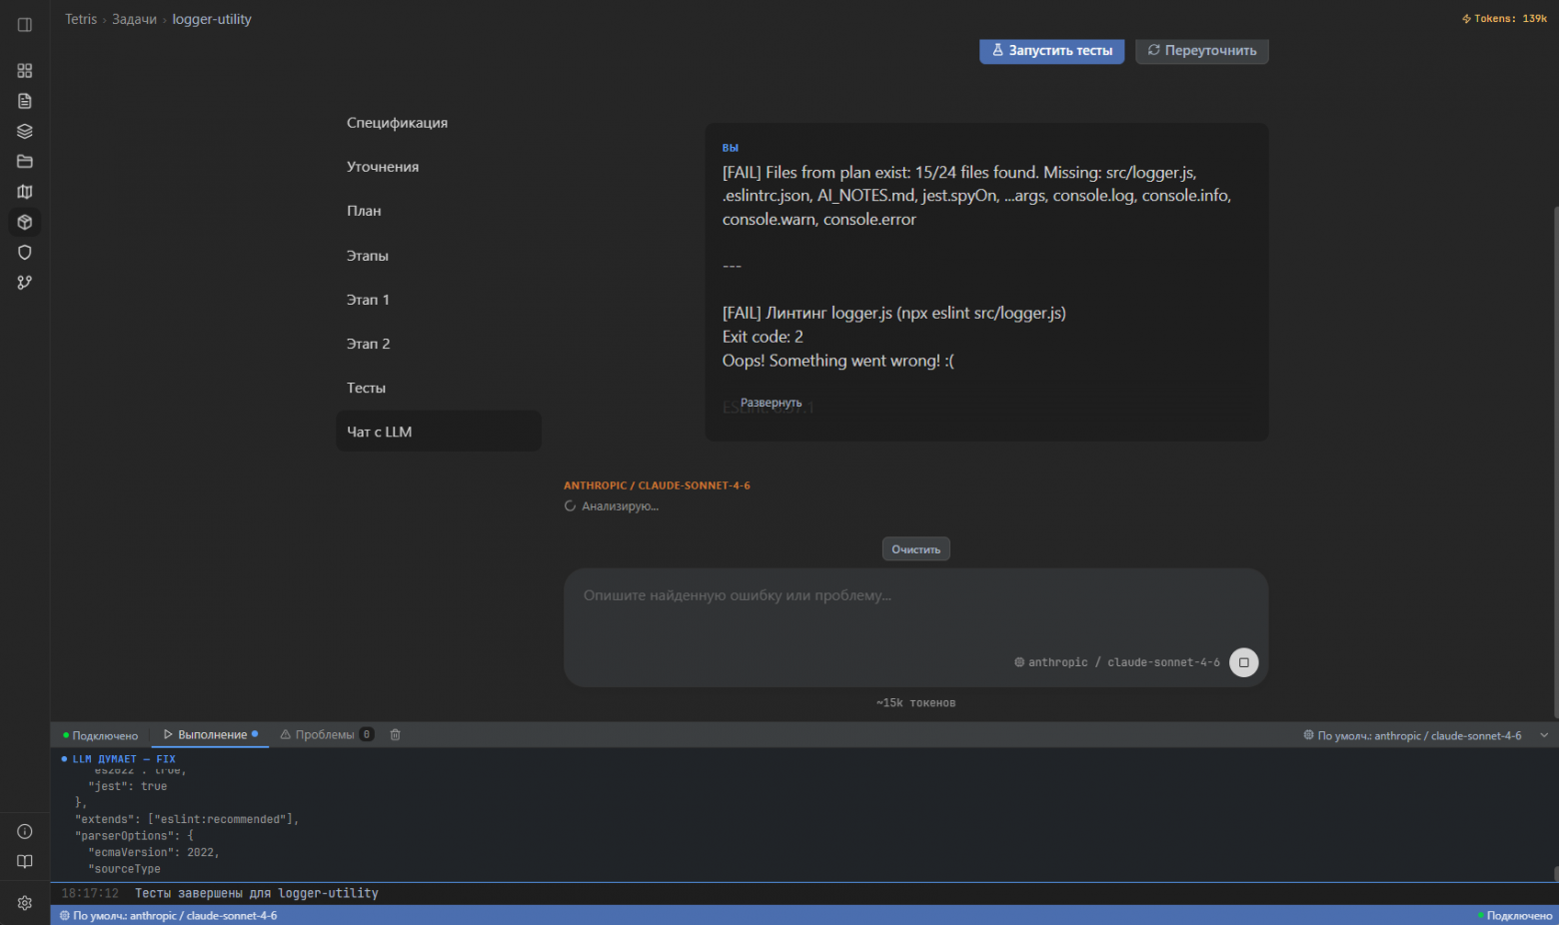
Task: Collapse bottom panel with chevron
Action: [1544, 735]
